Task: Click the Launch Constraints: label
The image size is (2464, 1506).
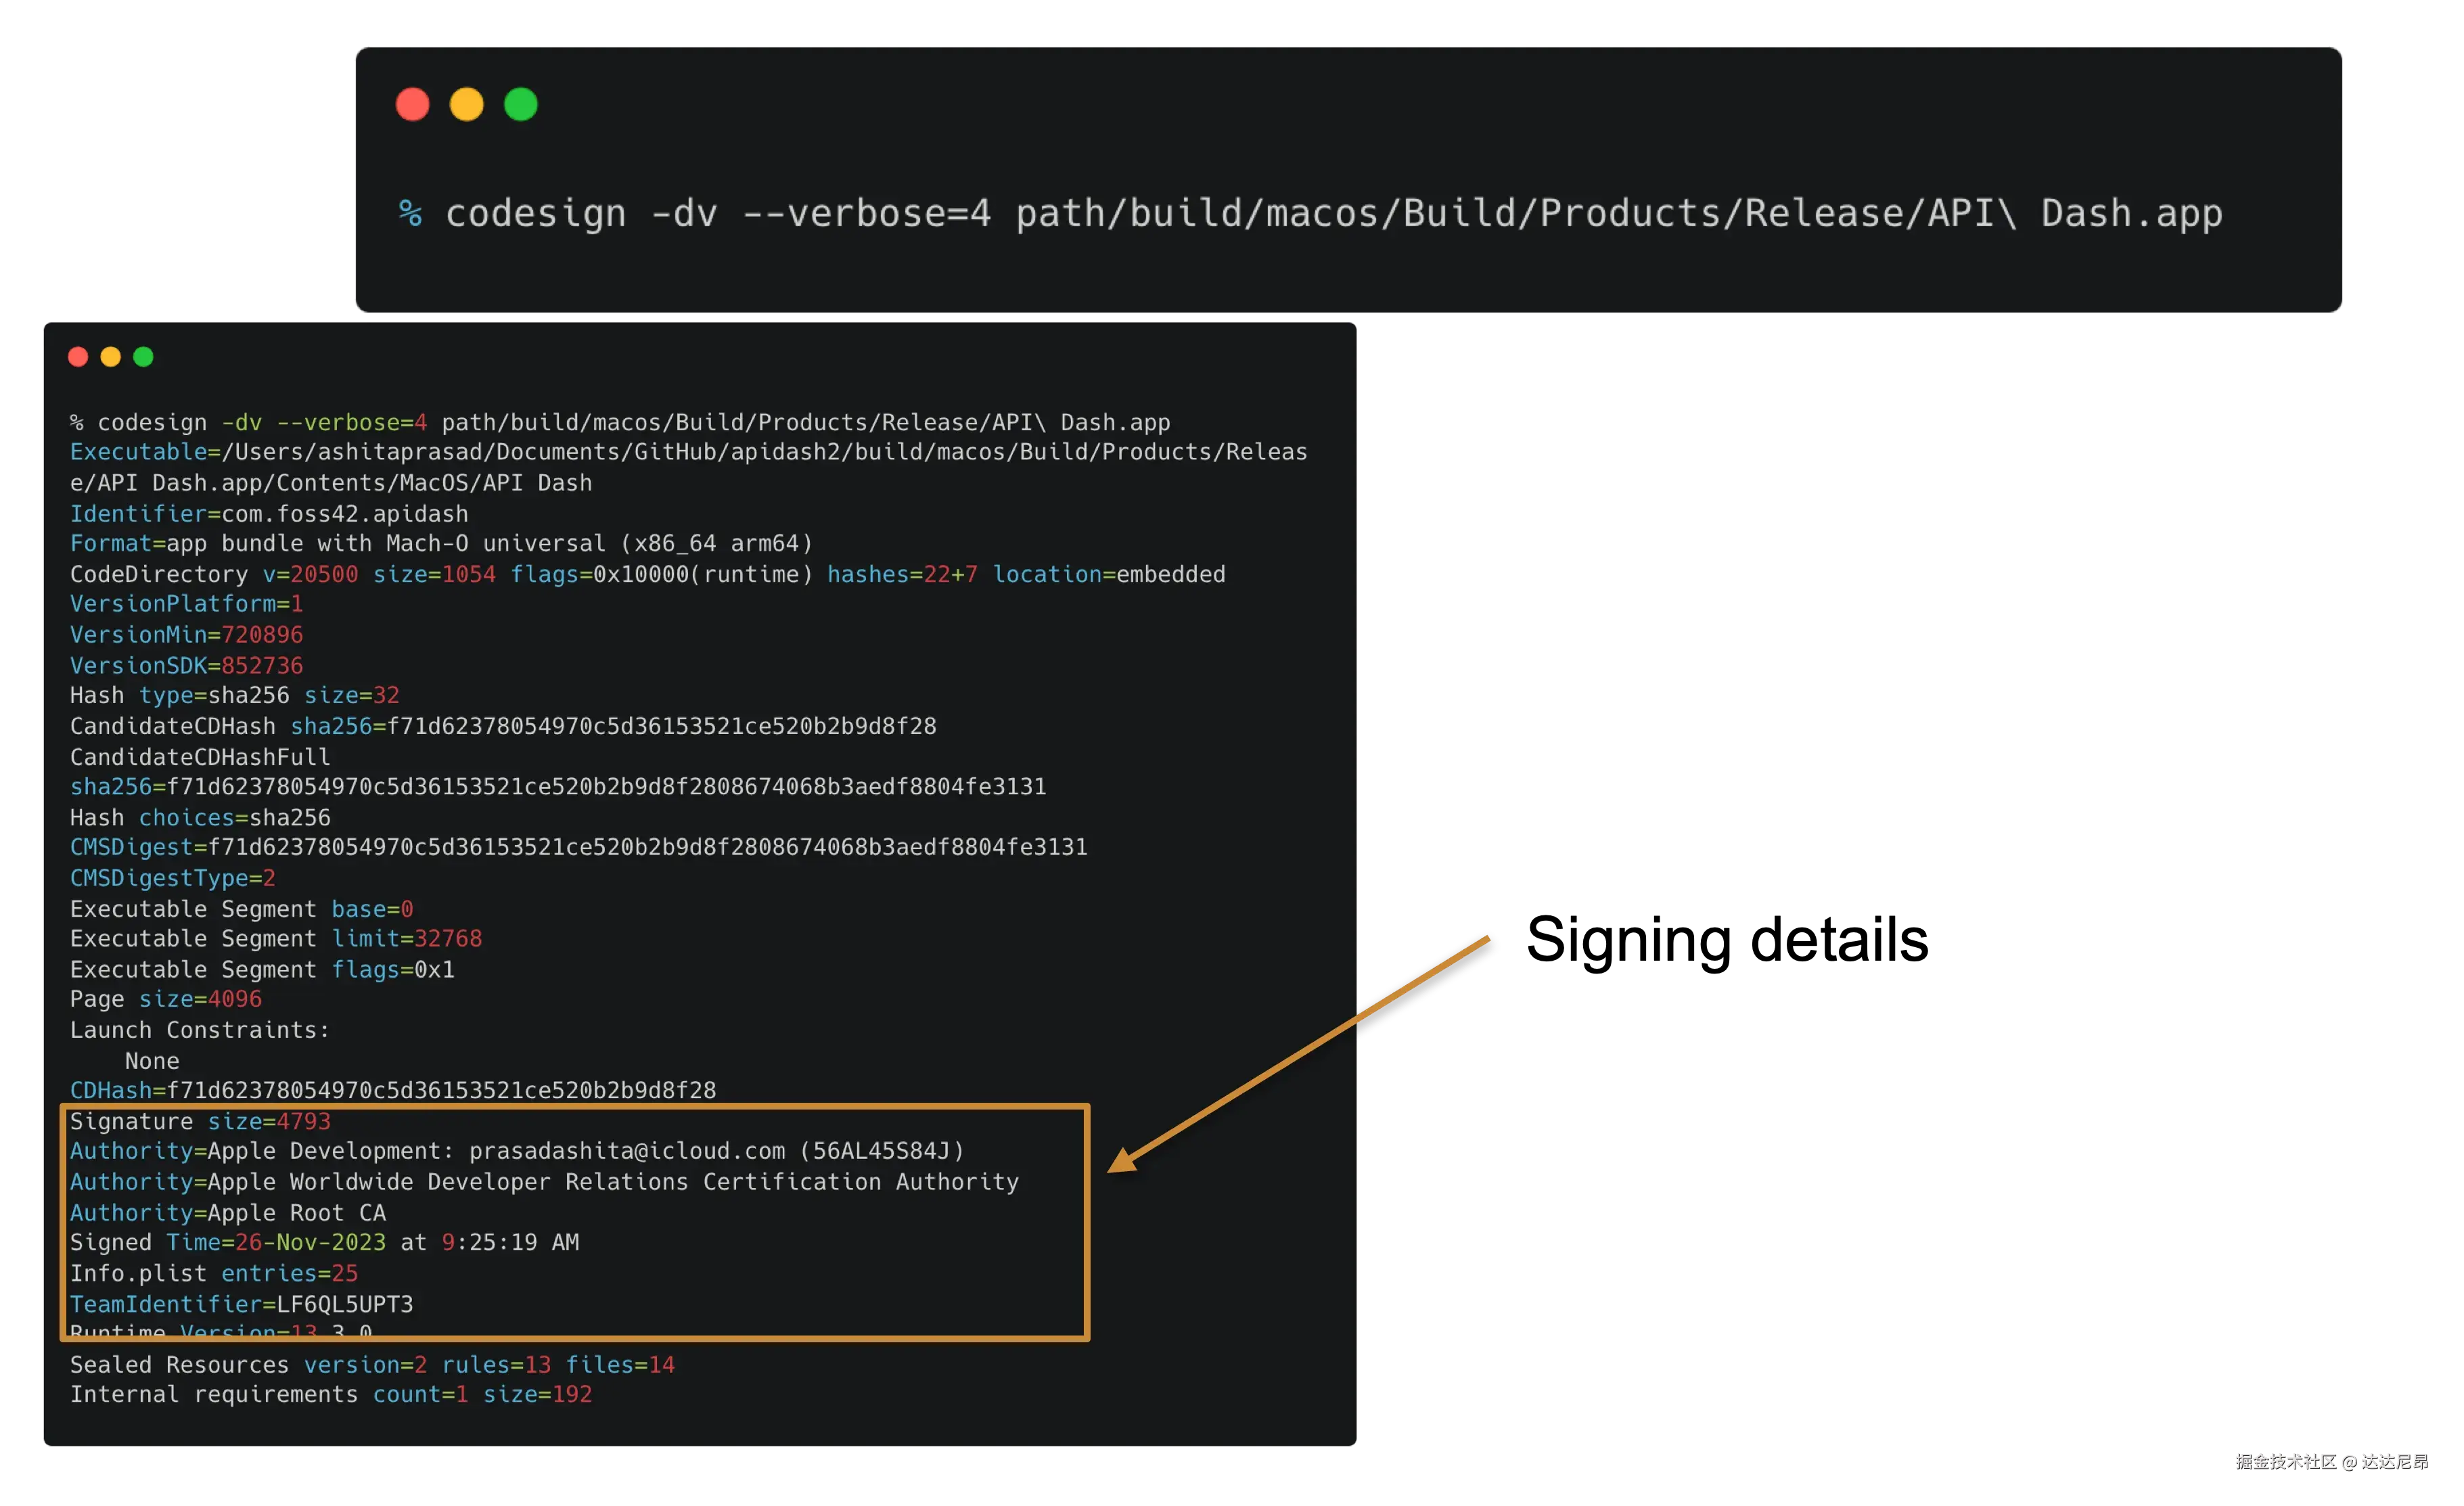Action: [199, 1030]
